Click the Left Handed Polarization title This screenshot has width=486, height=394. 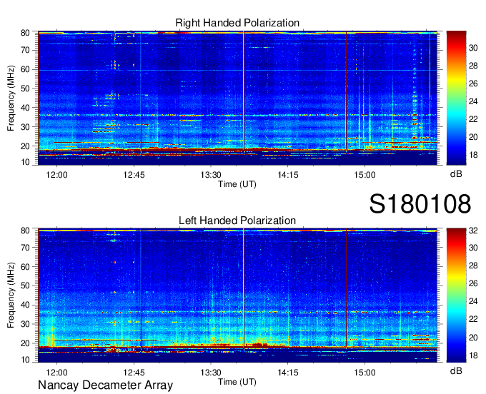tap(237, 221)
